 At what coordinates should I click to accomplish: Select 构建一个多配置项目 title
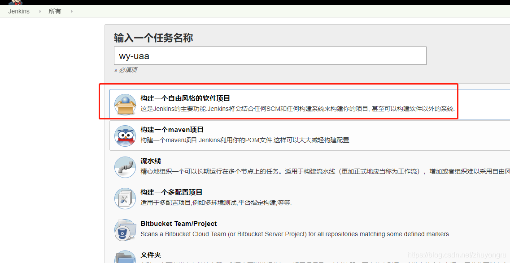click(171, 192)
